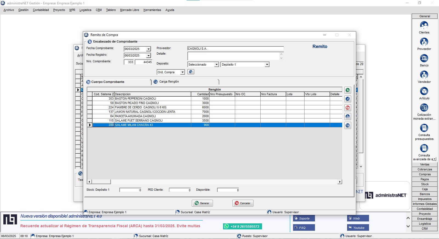Screen dimensions: 439x239
Task: Add a new row with green plus icon
Action: pyautogui.click(x=348, y=90)
